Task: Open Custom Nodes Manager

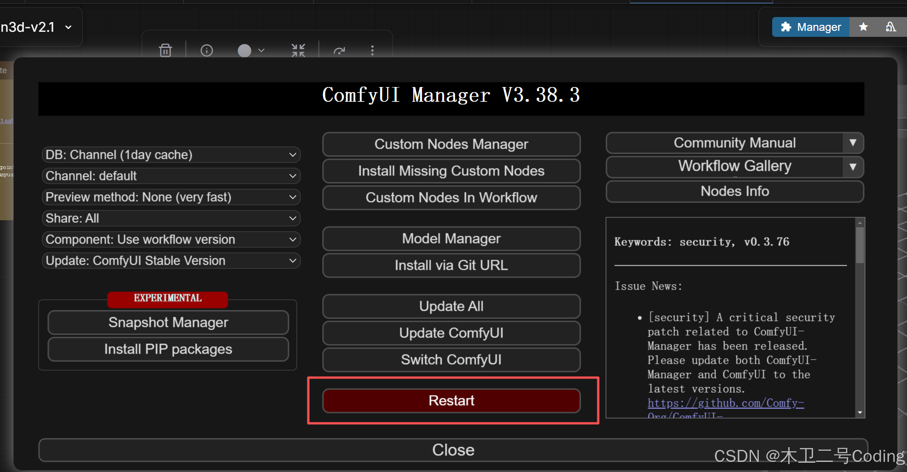Action: point(451,144)
